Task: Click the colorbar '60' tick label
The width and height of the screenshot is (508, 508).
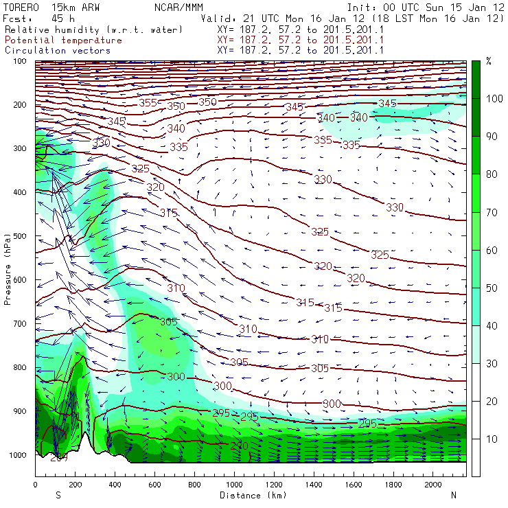Action: [492, 250]
